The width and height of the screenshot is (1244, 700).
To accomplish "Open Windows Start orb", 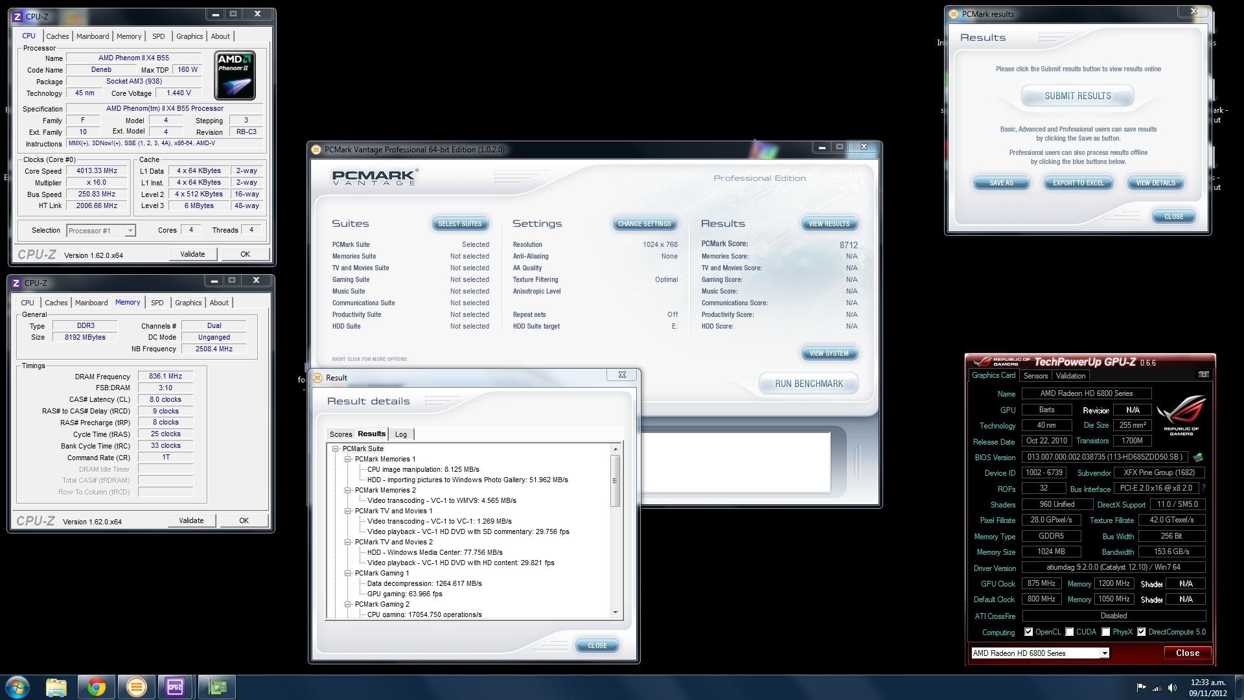I will click(x=17, y=687).
